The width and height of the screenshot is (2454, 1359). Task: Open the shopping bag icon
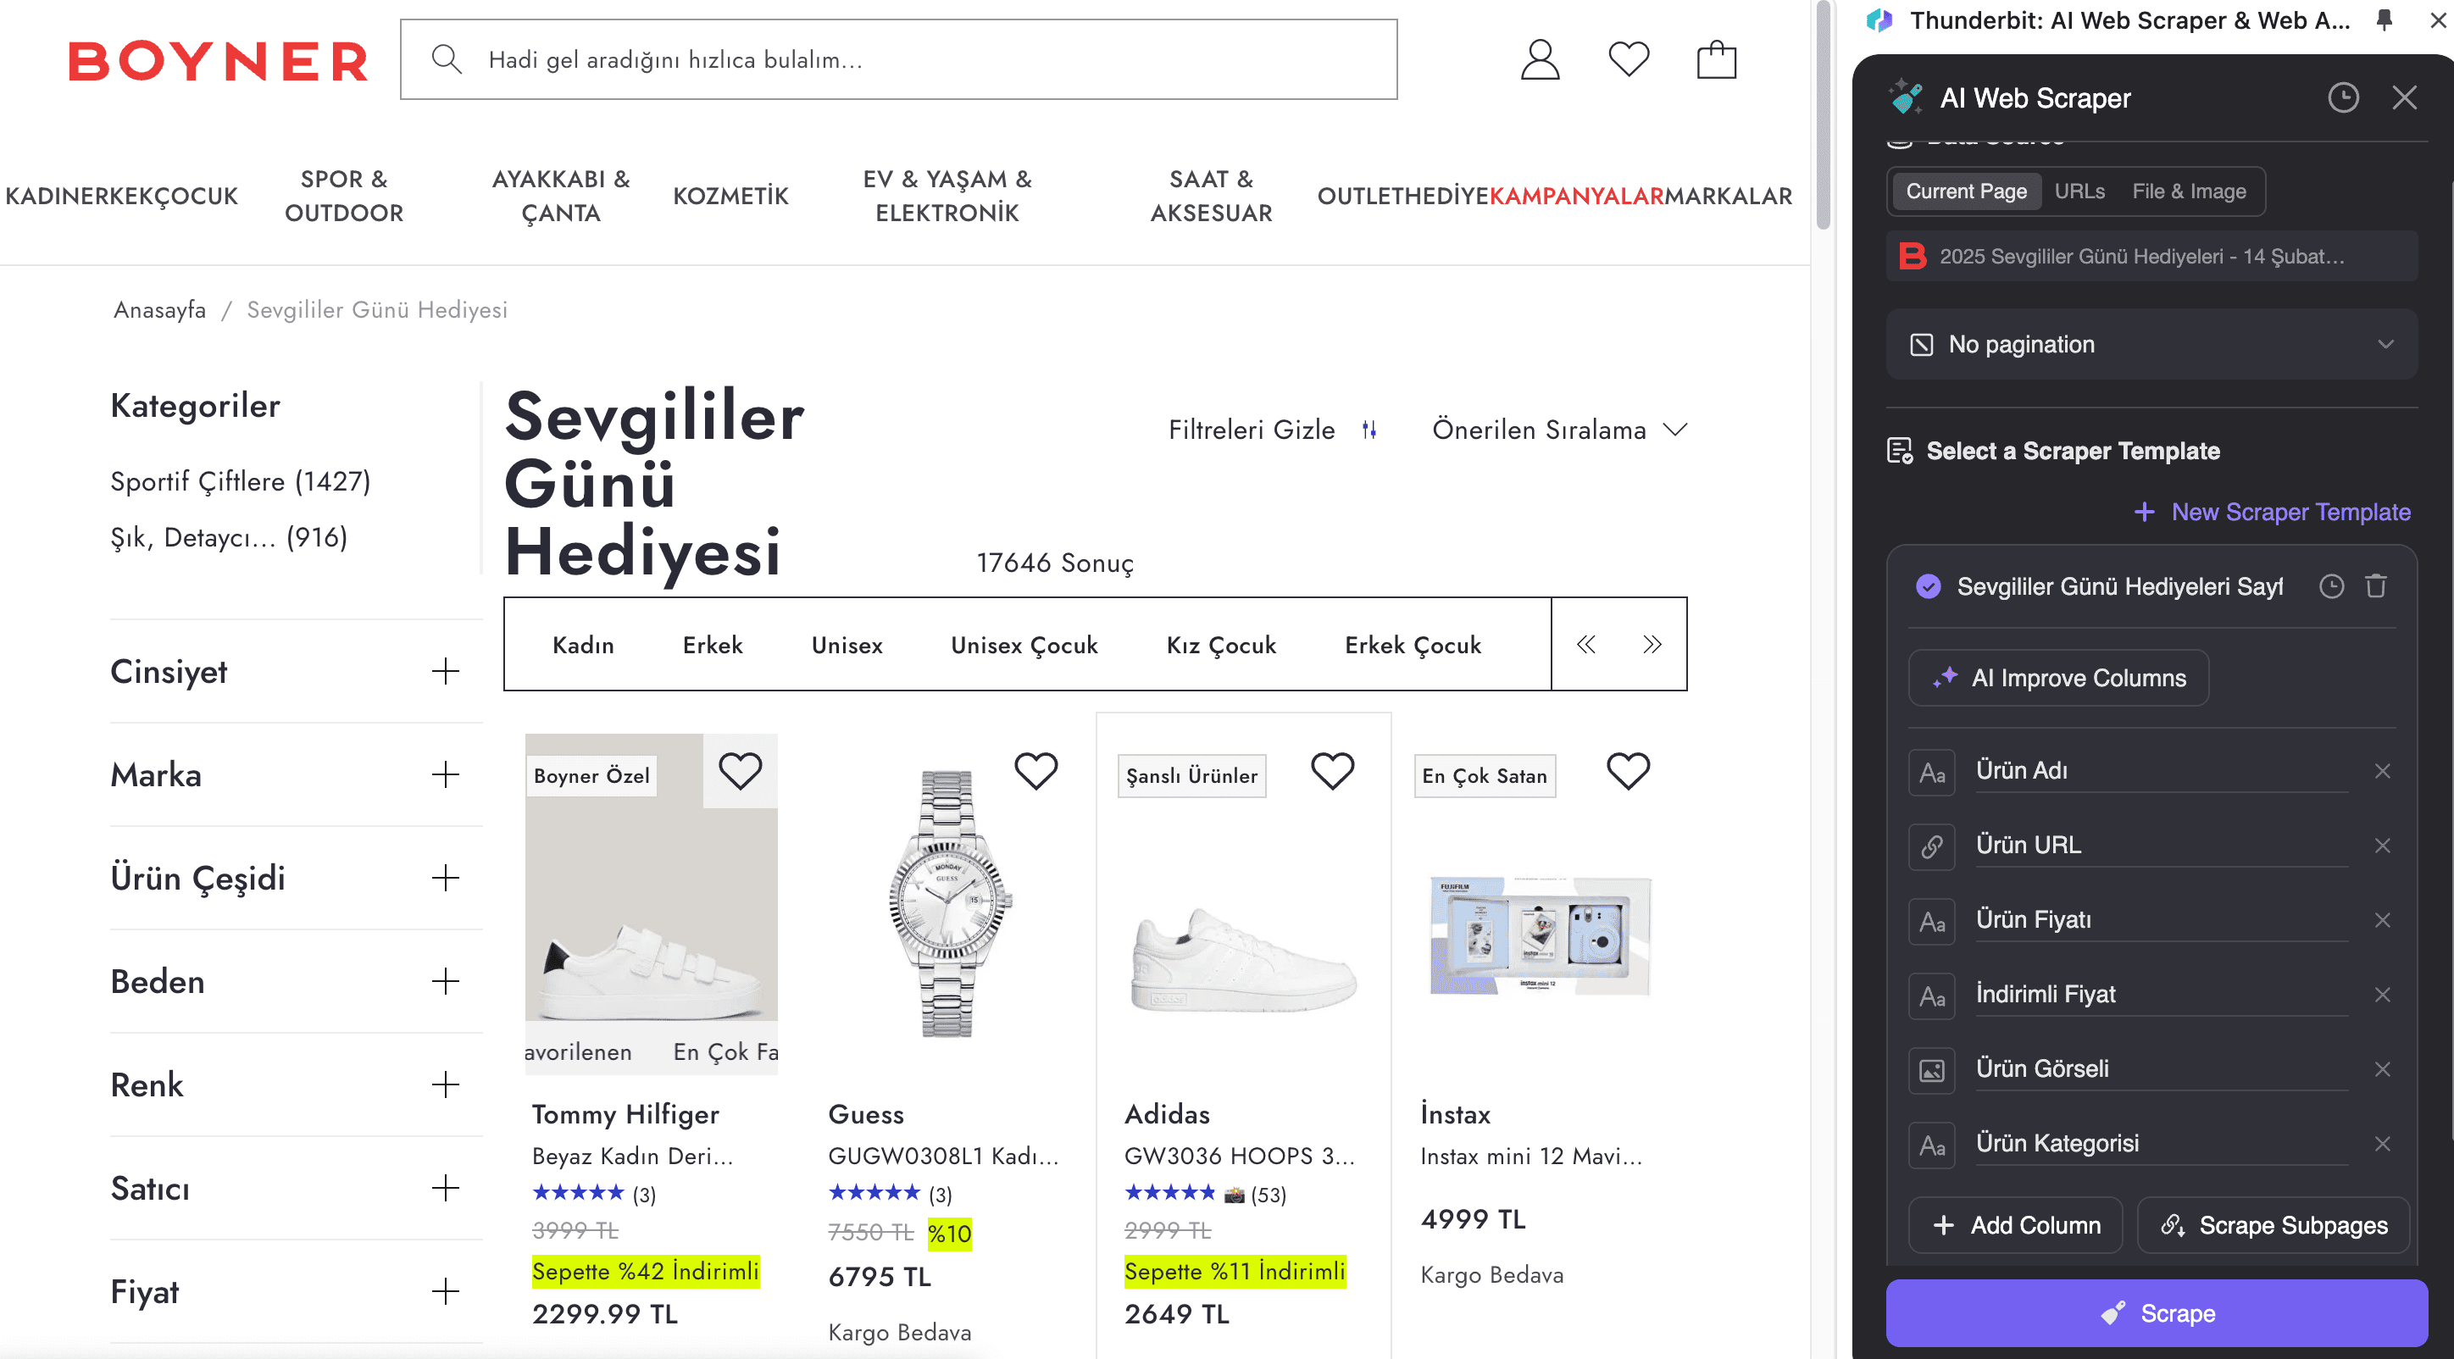(x=1717, y=60)
